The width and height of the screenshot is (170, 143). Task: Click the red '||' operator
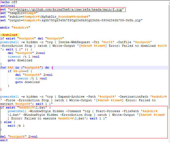26,50
